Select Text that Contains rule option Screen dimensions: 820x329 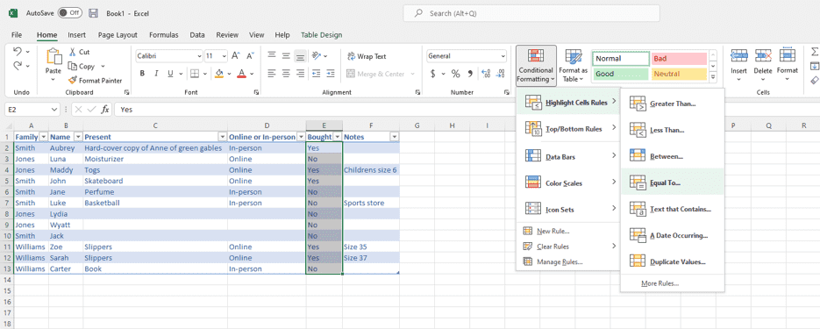[673, 209]
